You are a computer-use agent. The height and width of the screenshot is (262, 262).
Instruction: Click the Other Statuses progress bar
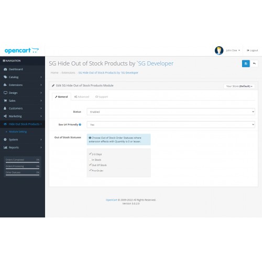(23, 175)
